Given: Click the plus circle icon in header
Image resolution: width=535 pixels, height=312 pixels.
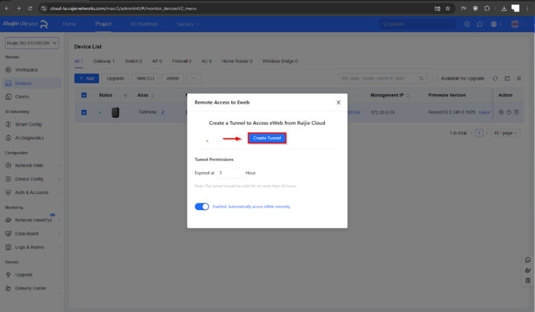Looking at the screenshot, I should pos(467,24).
